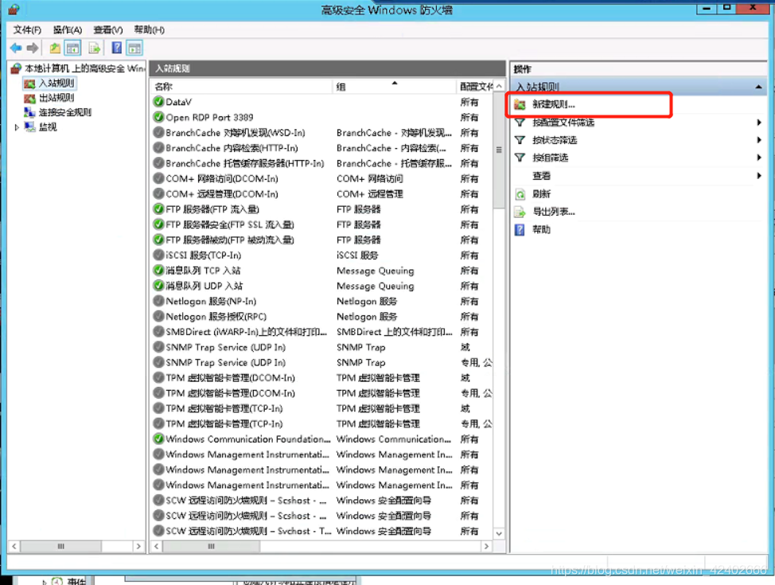Click 新建规则... action link
The height and width of the screenshot is (585, 775).
pos(554,105)
